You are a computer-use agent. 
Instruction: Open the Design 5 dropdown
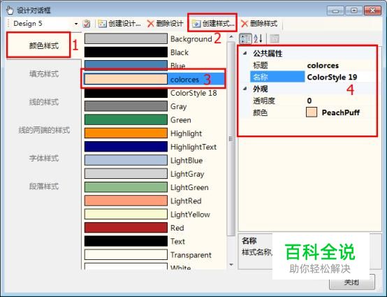coord(76,24)
